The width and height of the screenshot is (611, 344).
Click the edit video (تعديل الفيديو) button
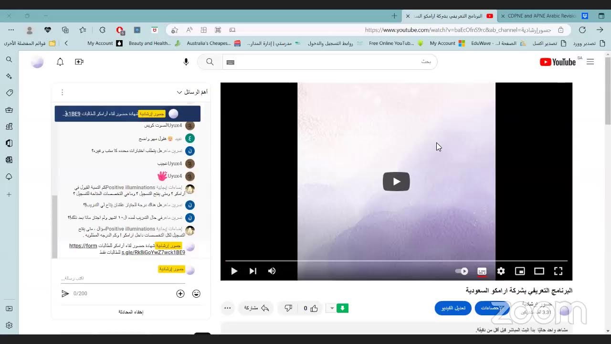(x=453, y=308)
